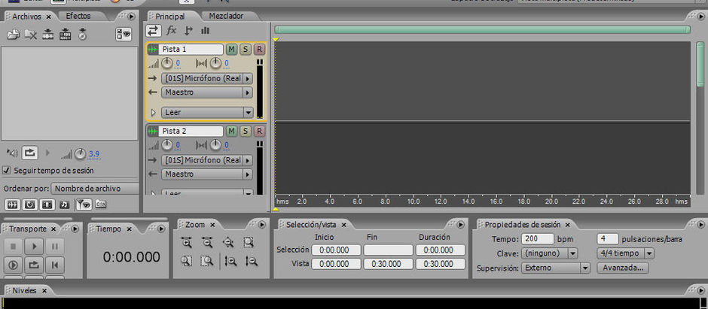Toggle show video files filter icon

[47, 204]
